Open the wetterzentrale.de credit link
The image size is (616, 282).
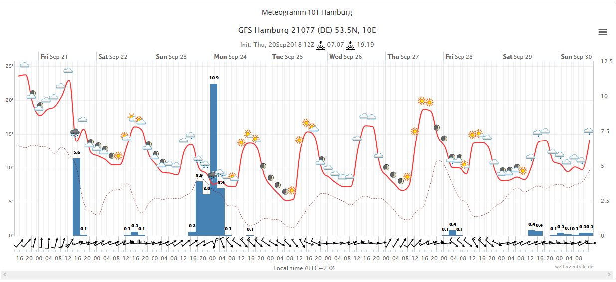(574, 266)
